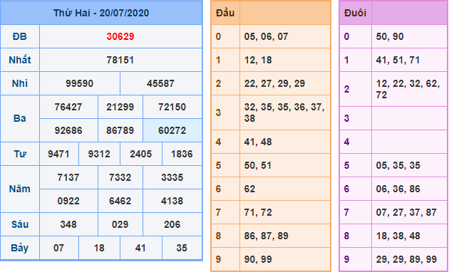Click Đầu list "05, 06, 07"

(x=267, y=36)
